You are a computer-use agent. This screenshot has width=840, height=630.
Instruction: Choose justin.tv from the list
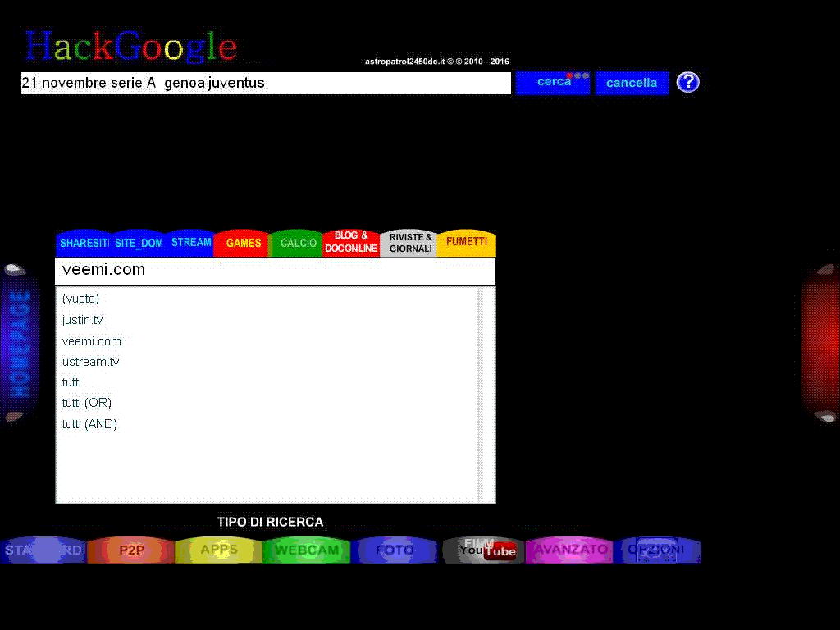tap(82, 320)
